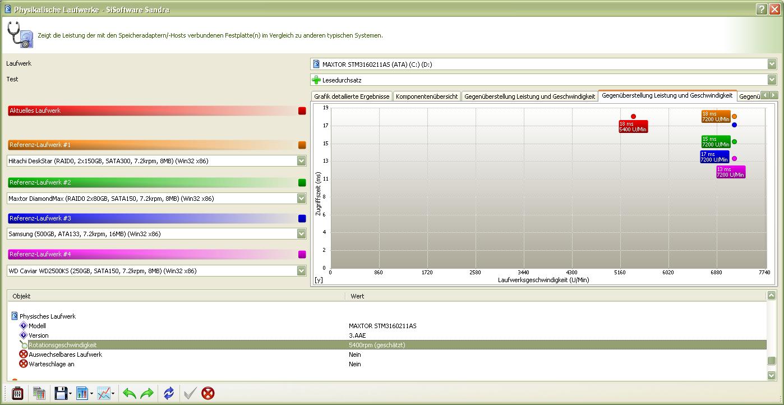Toggle the orange Referenz-Laufwerk #1 checkbox
Viewport: 784px width, 405px height.
pyautogui.click(x=302, y=145)
